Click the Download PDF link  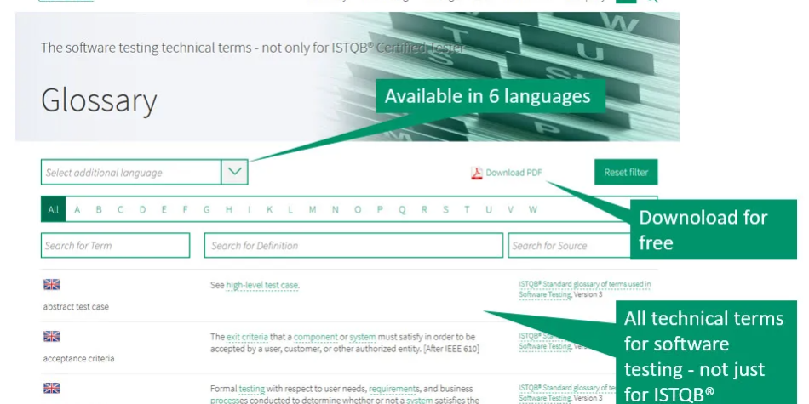tap(514, 173)
